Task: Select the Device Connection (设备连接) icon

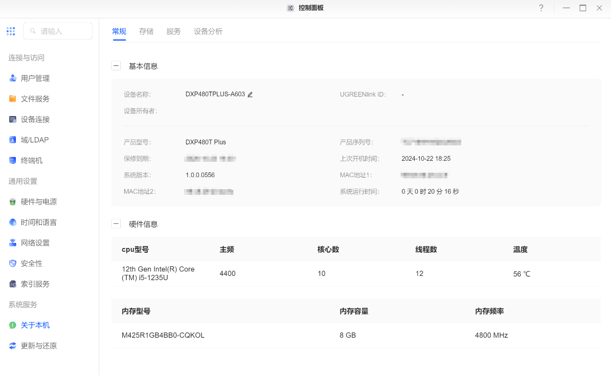Action: [x=13, y=119]
